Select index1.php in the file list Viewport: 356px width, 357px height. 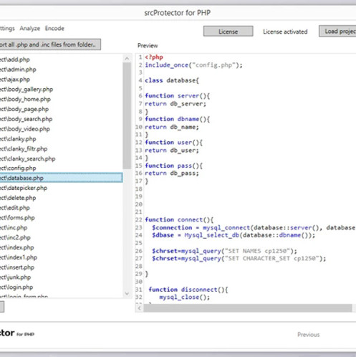[x=62, y=257]
